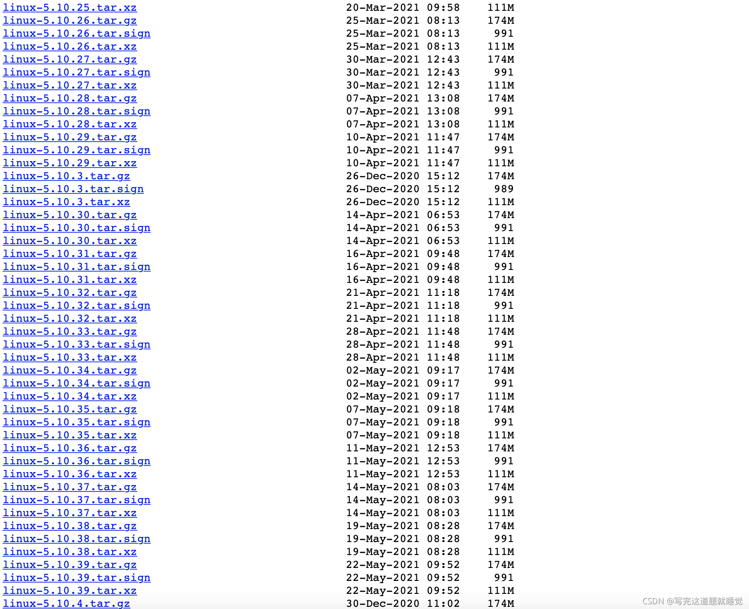749x609 pixels.
Task: Click linux-5.10.39.tar.sign link
Action: (77, 578)
